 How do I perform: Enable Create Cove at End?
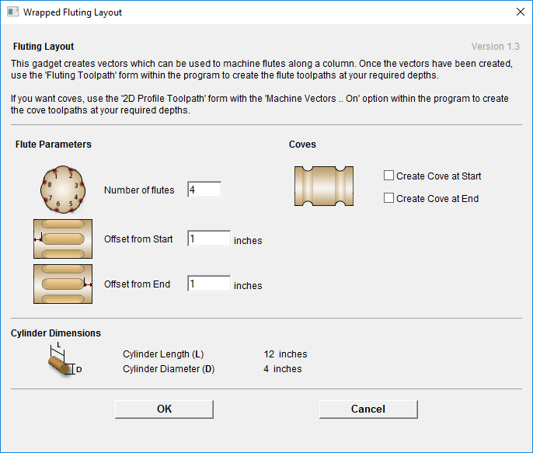coord(388,198)
